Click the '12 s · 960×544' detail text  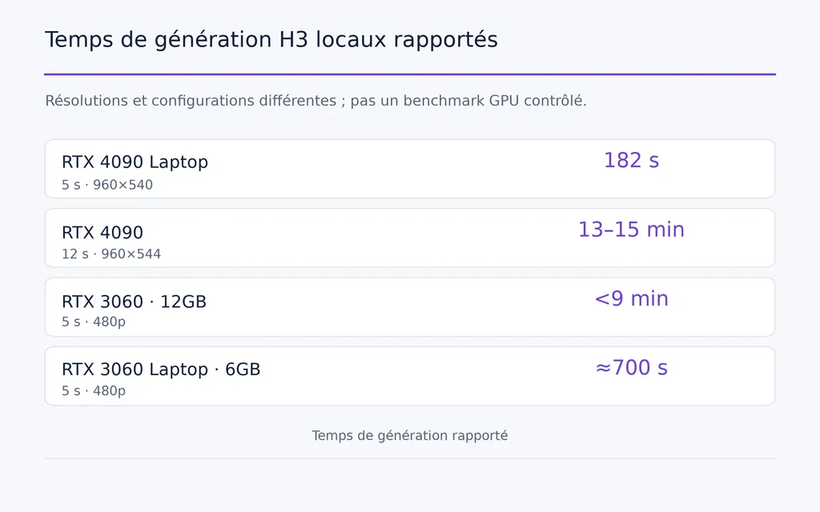coord(111,254)
